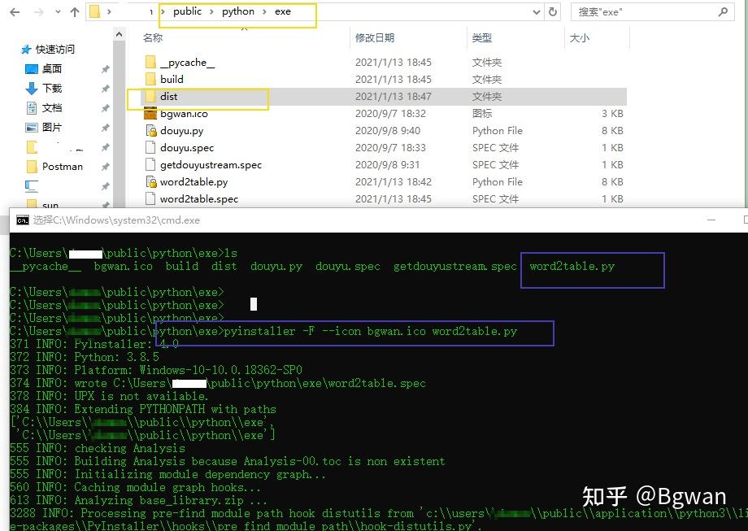This screenshot has width=748, height=531.
Task: Select the dist folder icon
Action: pos(150,97)
